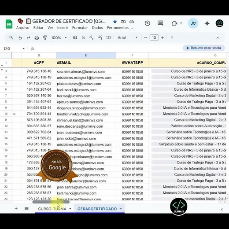Undo the last action

(x=20, y=38)
